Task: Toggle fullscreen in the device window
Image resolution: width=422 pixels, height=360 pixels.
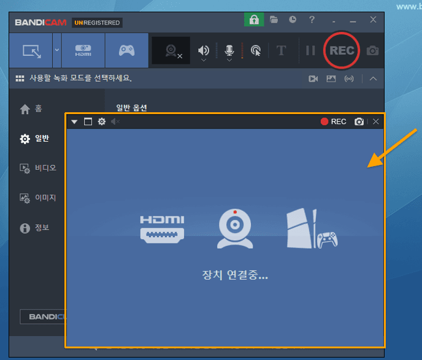Action: pos(88,121)
